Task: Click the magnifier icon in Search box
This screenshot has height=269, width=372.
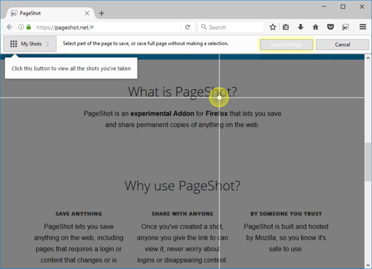Action: tap(204, 27)
